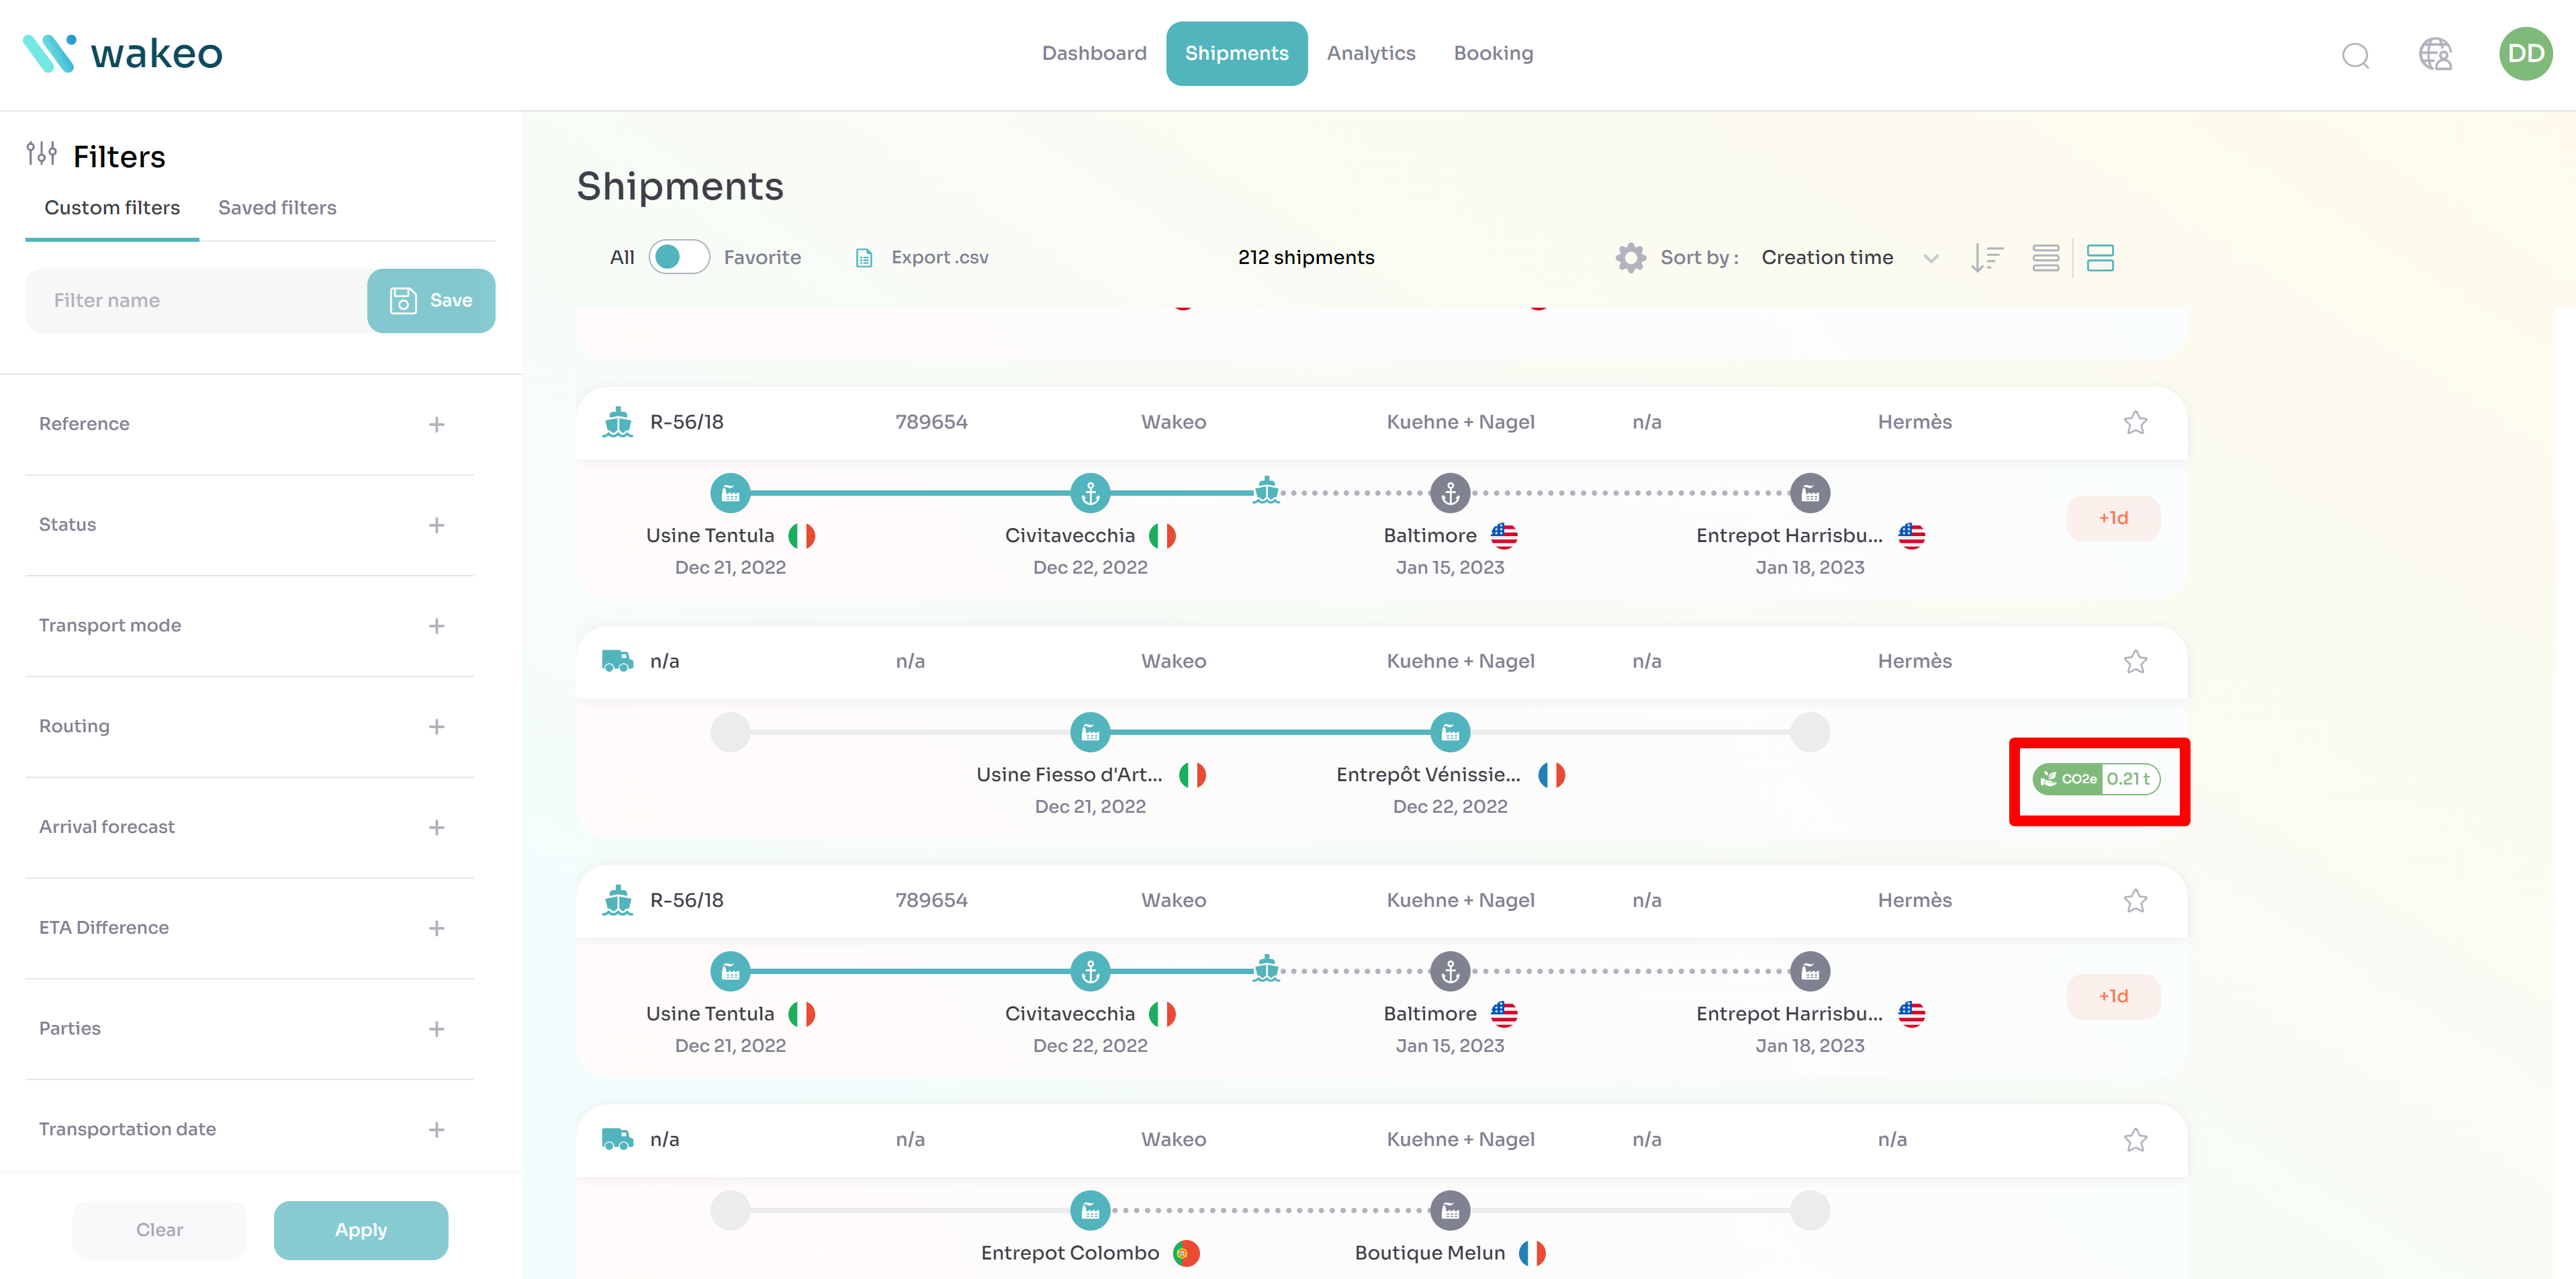Expand the Transport mode filter
Screen dimensions: 2576x1279
click(436, 626)
